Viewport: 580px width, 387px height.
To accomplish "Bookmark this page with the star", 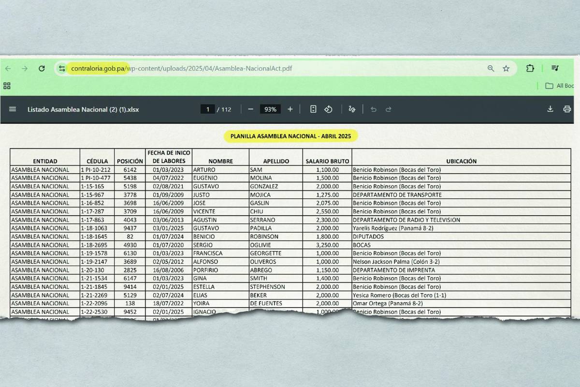I will pyautogui.click(x=506, y=69).
